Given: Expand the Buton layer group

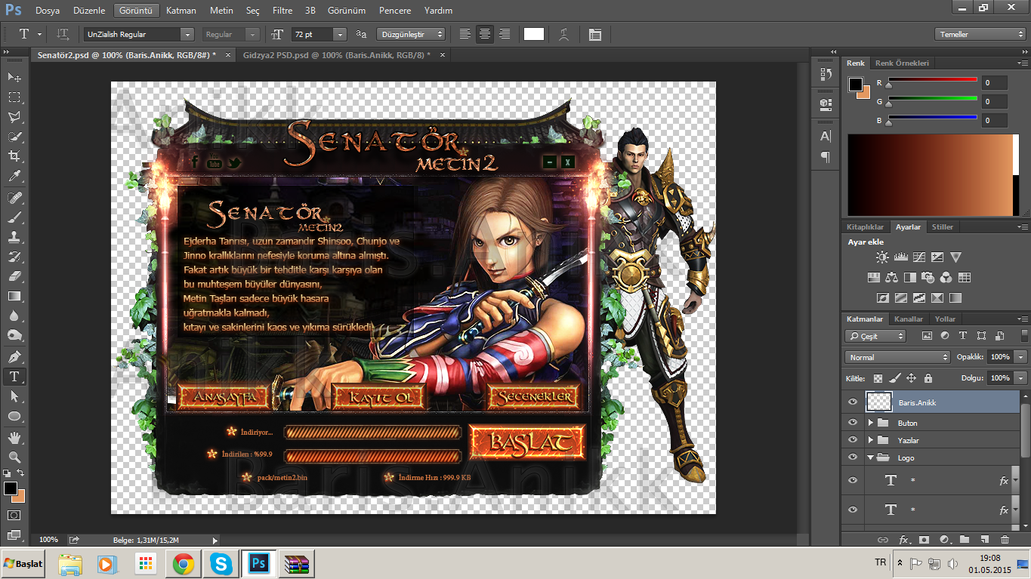Looking at the screenshot, I should [x=871, y=423].
